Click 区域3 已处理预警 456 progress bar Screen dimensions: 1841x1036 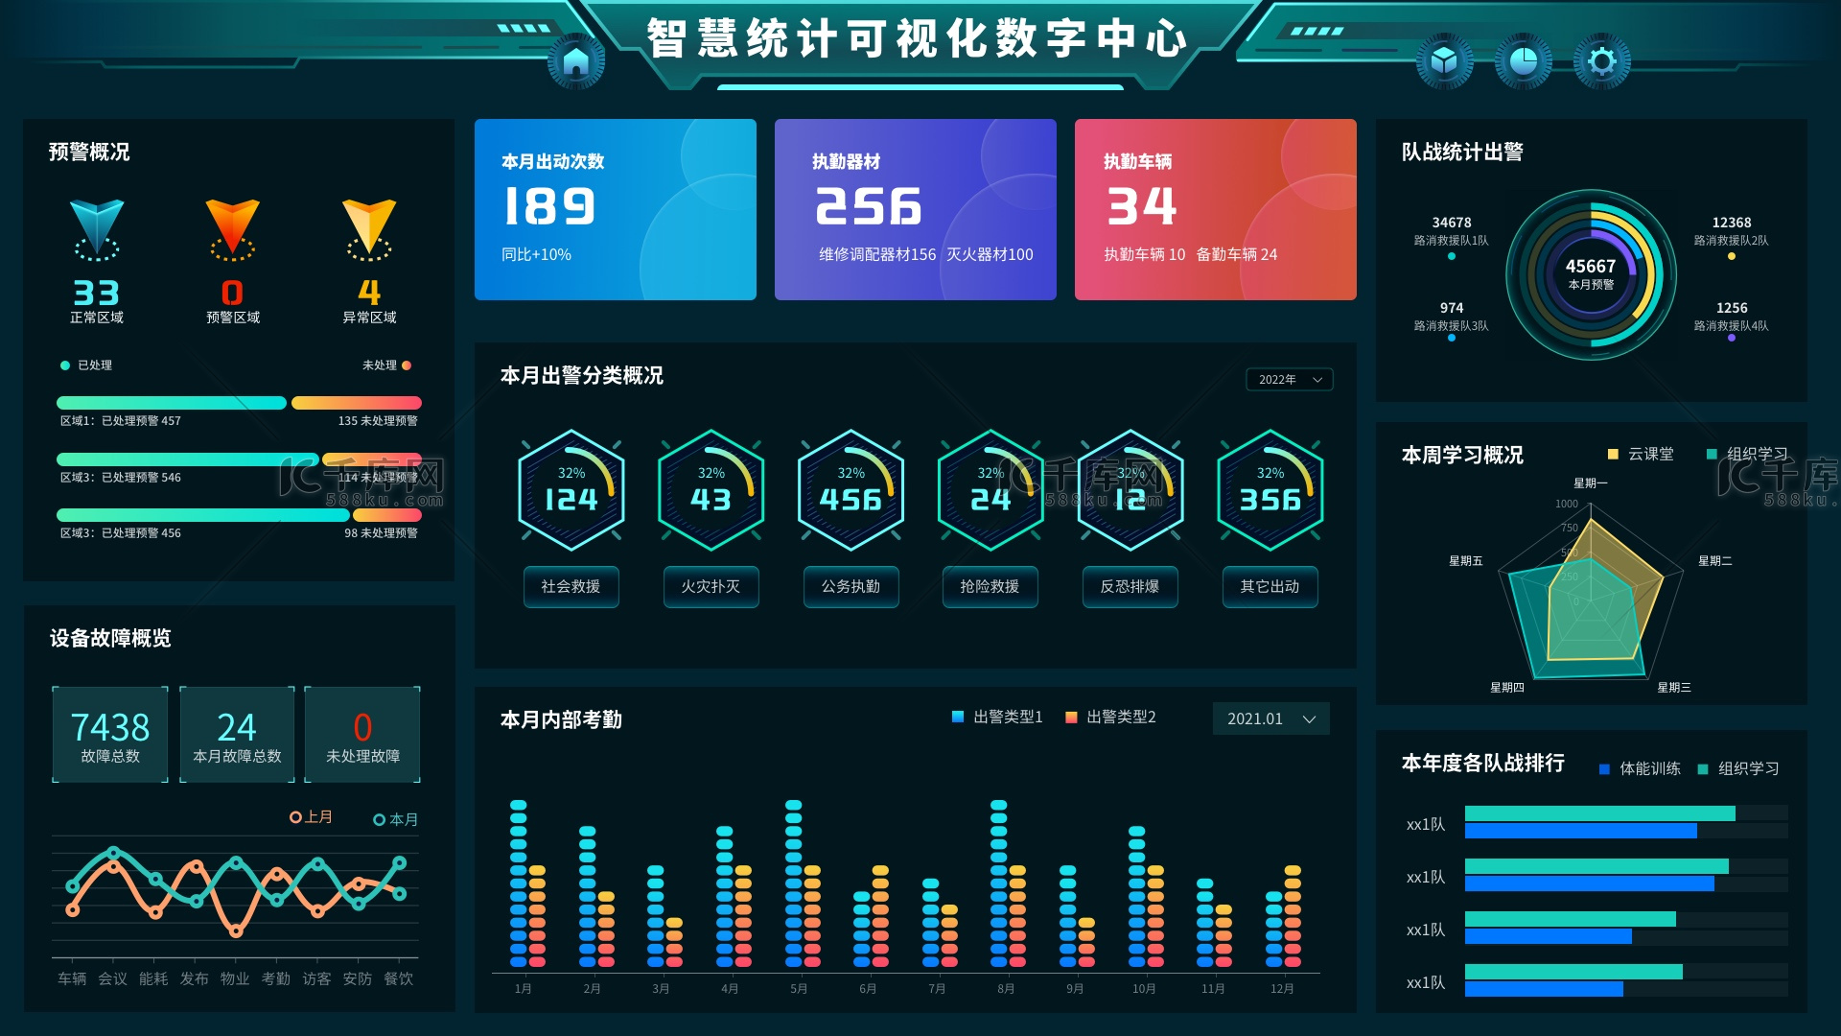(203, 515)
